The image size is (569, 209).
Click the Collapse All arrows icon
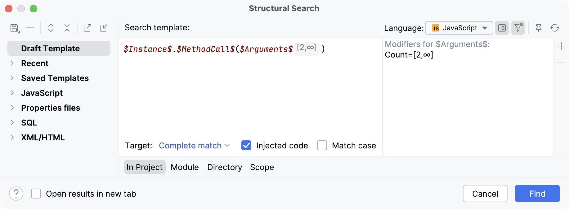[x=67, y=28]
